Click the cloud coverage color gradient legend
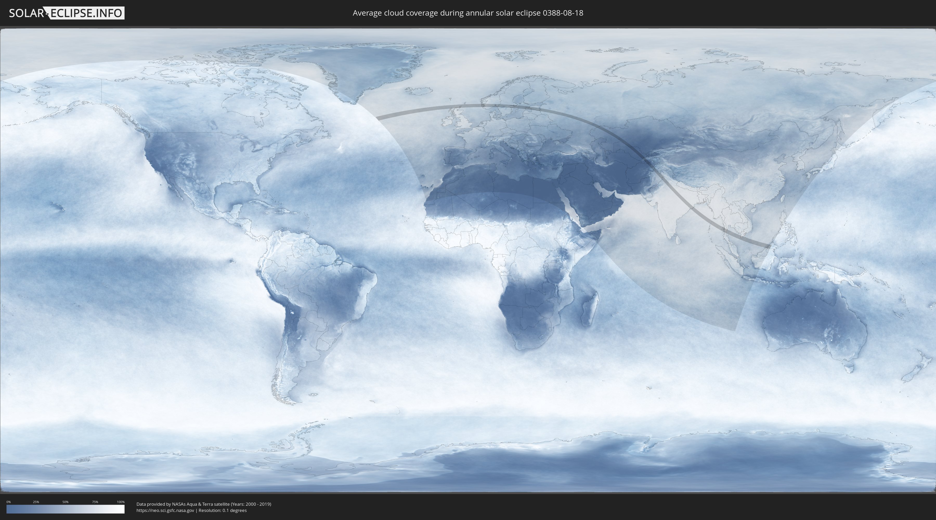This screenshot has height=520, width=936. pyautogui.click(x=66, y=509)
